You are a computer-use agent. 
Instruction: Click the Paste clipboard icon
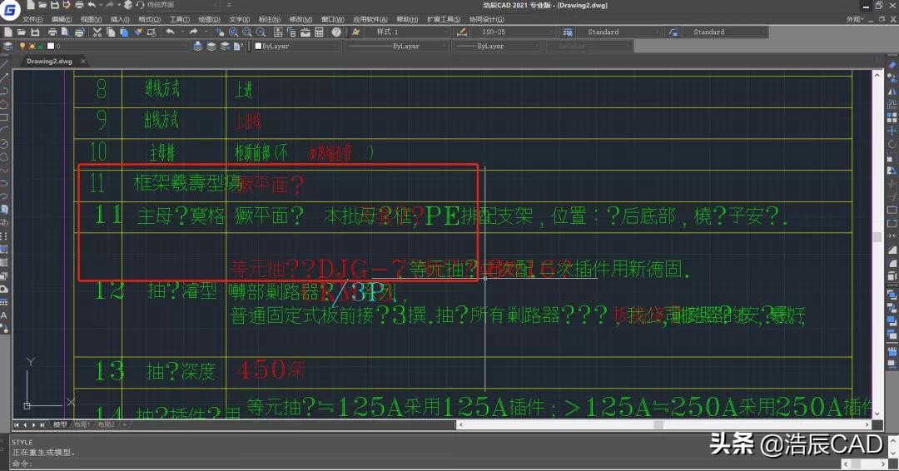[x=124, y=32]
